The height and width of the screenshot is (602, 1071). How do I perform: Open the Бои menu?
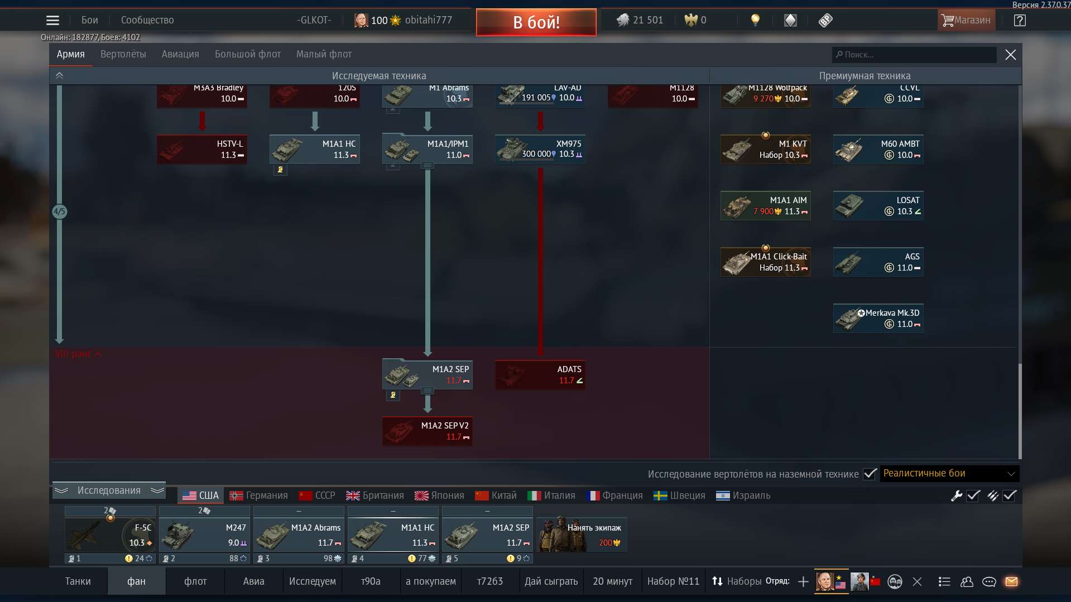[90, 20]
